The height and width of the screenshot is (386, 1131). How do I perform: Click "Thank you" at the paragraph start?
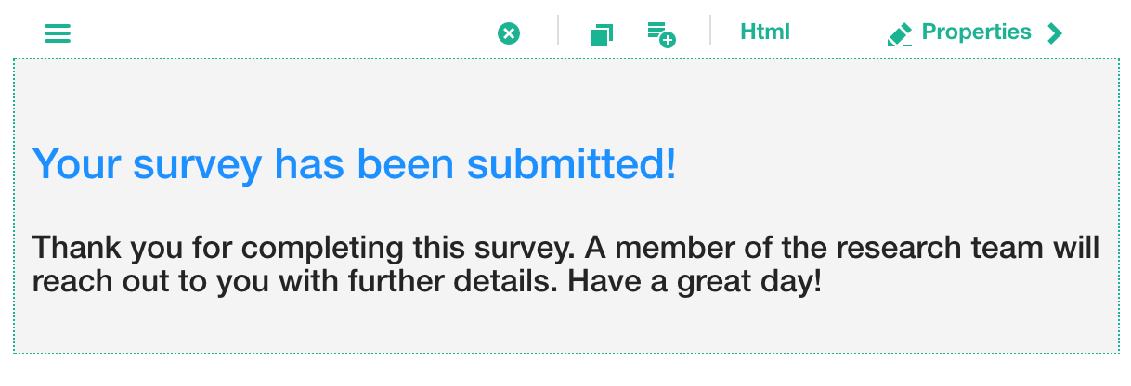click(96, 249)
